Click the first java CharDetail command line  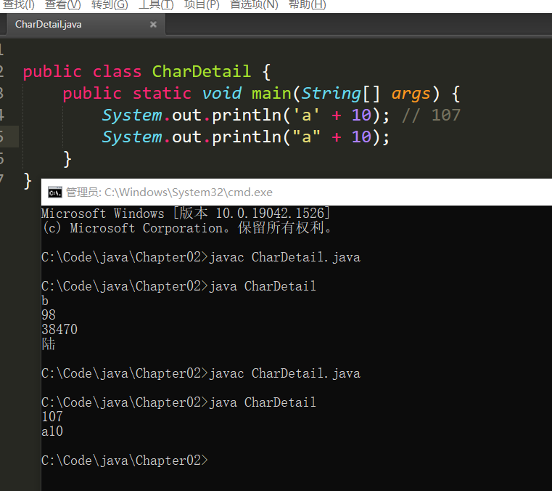point(179,286)
